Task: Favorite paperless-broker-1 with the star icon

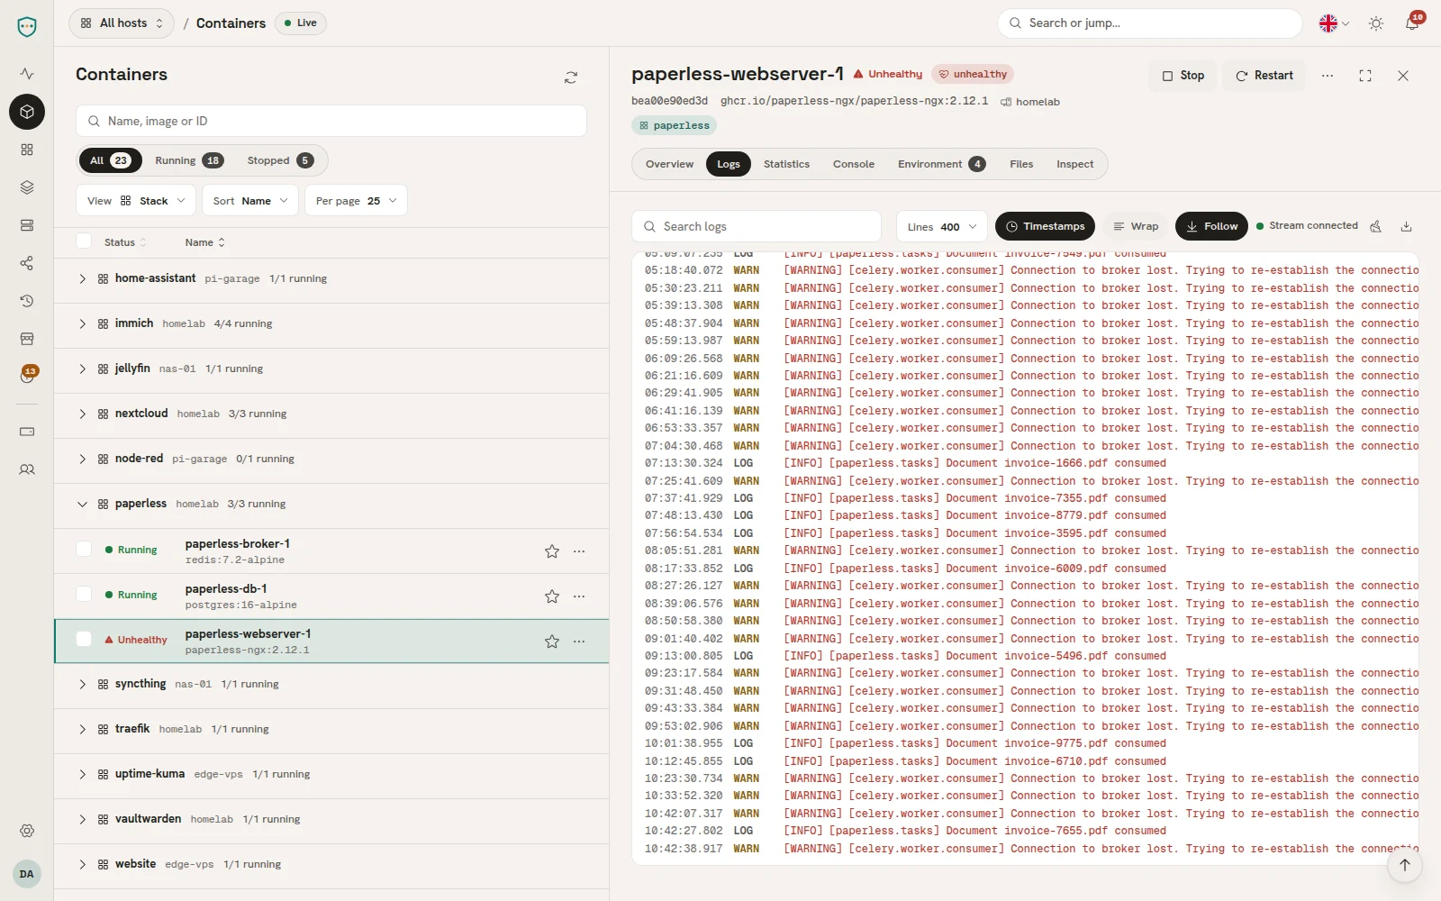Action: click(552, 551)
